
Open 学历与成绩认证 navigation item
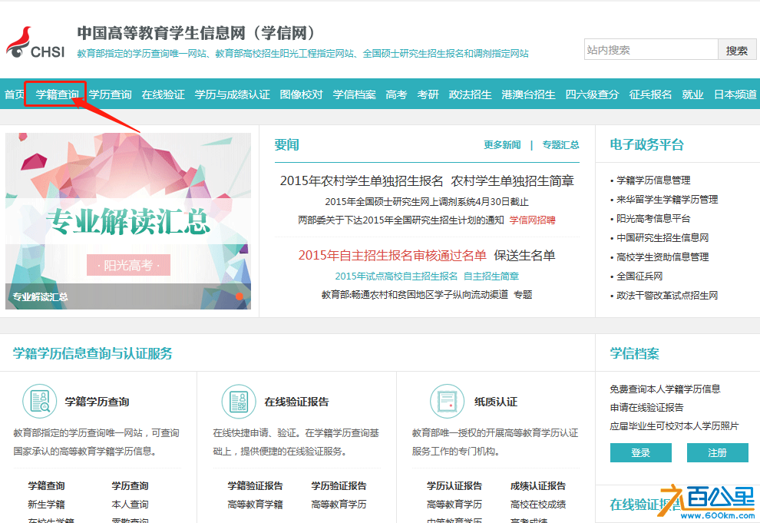[x=232, y=94]
